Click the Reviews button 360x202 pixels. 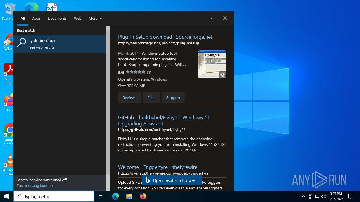pos(129,98)
